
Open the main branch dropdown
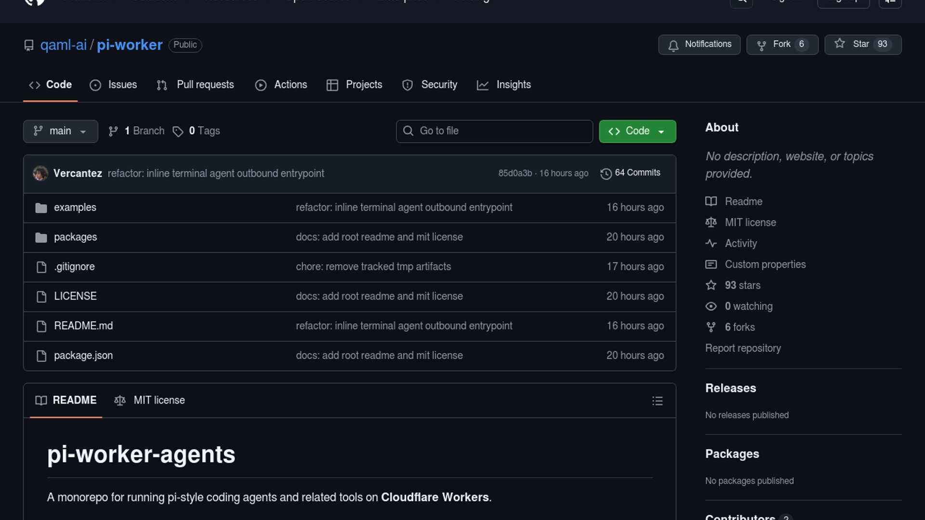coord(60,131)
